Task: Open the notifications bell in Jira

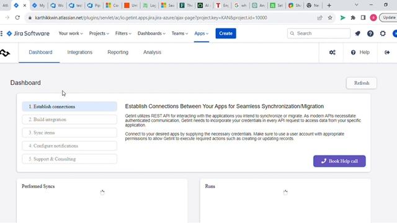Action: [357, 33]
